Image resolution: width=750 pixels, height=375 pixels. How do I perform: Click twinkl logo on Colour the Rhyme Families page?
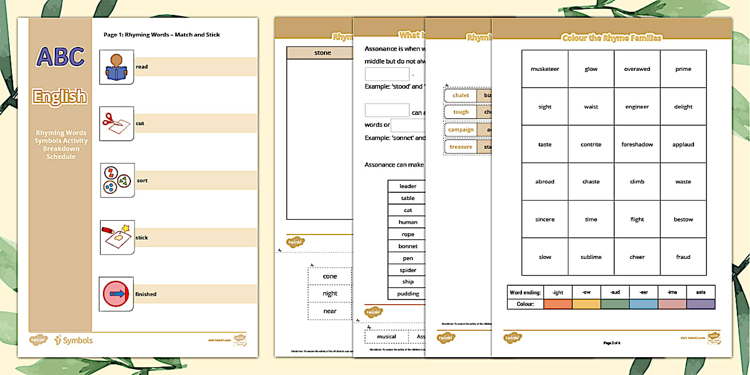[x=512, y=337]
